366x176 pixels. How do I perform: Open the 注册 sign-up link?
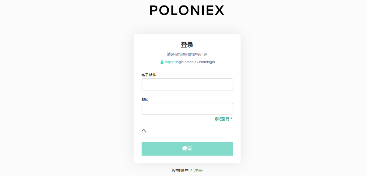198,171
